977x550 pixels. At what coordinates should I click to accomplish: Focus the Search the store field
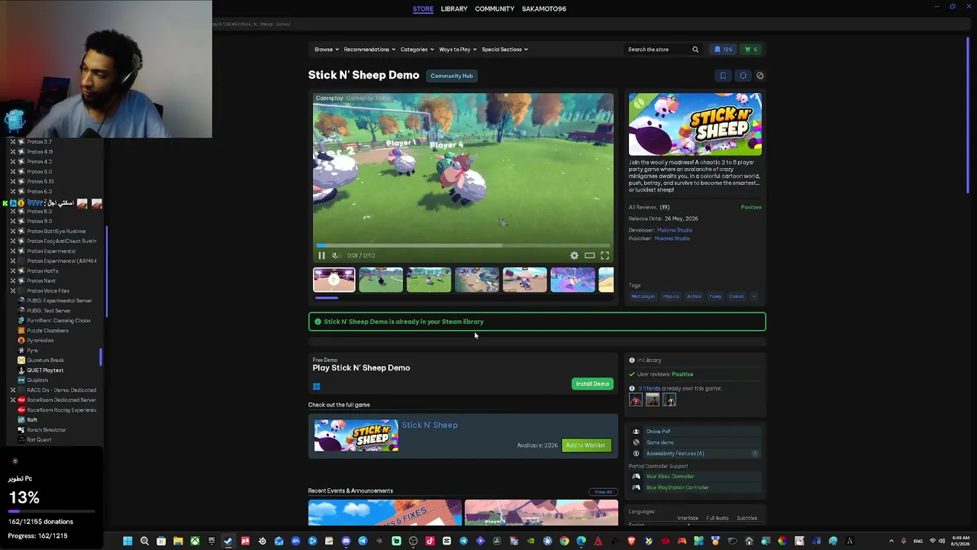coord(656,50)
